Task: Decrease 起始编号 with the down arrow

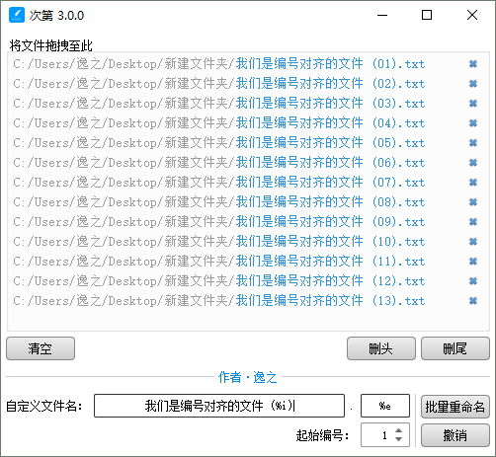Action: [398, 439]
